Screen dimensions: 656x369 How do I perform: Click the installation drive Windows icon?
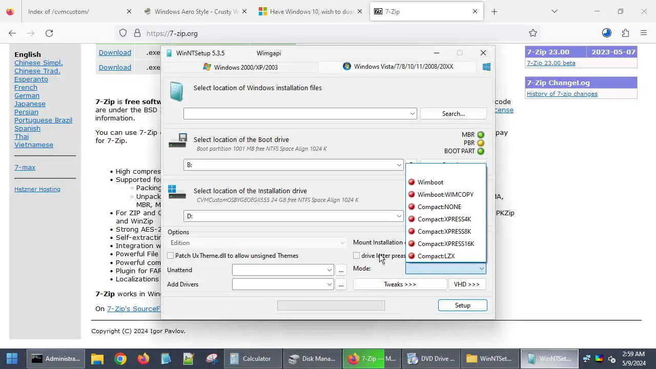coord(177,192)
